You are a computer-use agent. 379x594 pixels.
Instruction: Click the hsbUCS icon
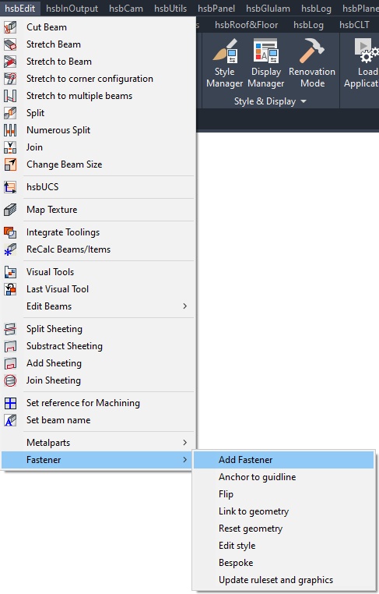coord(10,187)
